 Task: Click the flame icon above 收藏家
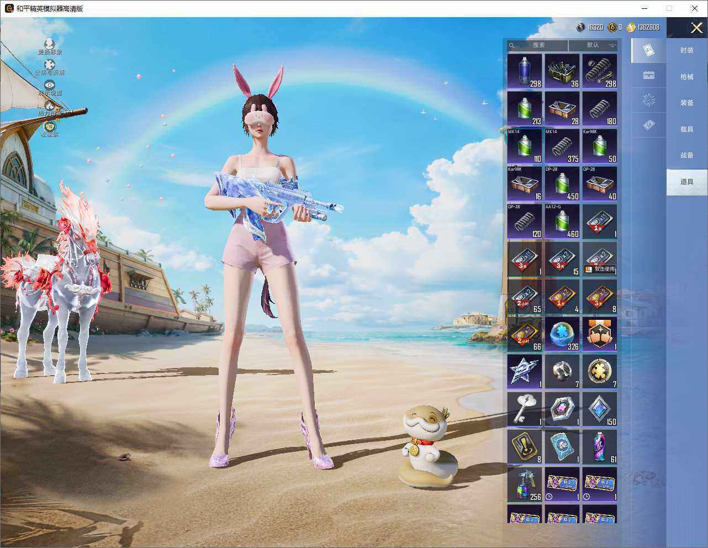[x=50, y=105]
